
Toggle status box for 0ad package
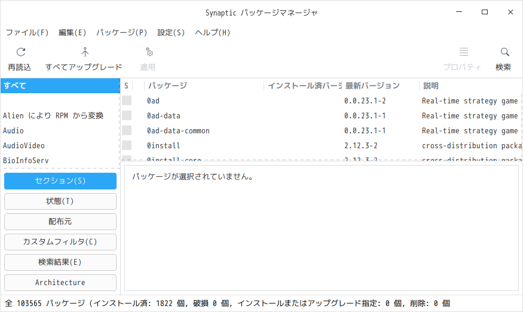pyautogui.click(x=127, y=100)
